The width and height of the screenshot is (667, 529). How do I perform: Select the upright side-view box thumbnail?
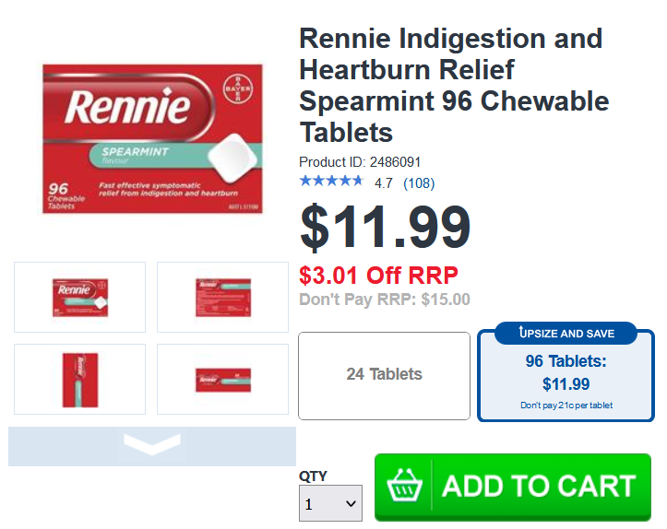79,379
